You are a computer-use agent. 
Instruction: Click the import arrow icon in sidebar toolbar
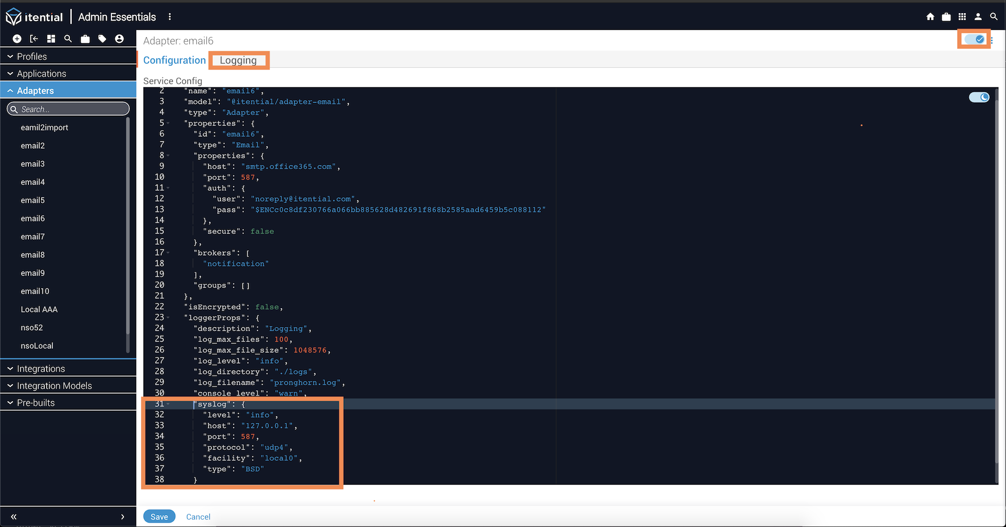pyautogui.click(x=34, y=39)
